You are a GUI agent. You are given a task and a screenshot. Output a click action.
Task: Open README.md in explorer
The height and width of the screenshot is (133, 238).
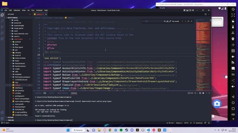[x=19, y=109]
